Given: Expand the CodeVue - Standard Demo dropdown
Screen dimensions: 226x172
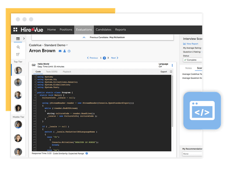Looking at the screenshot, I should tap(67, 45).
